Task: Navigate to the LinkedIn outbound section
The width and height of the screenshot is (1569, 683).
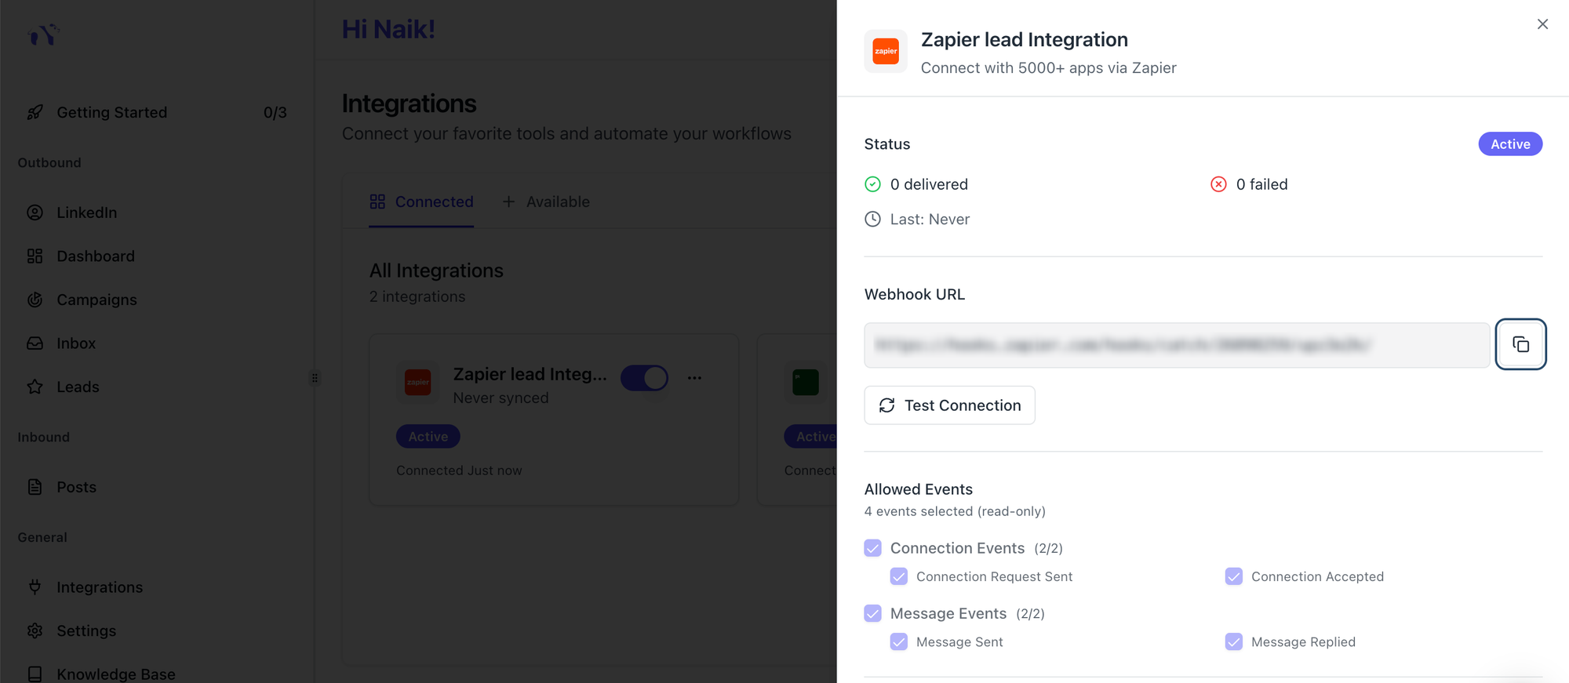Action: point(86,212)
